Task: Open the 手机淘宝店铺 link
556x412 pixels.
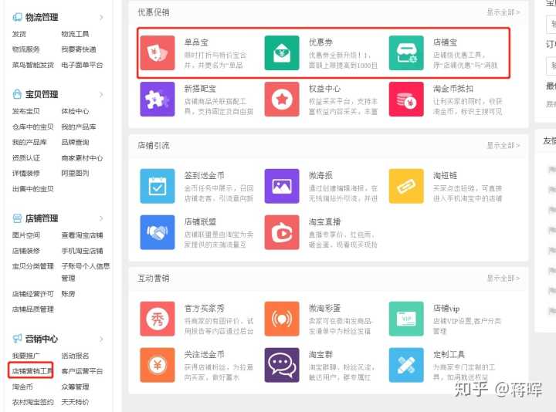Action: 82,251
